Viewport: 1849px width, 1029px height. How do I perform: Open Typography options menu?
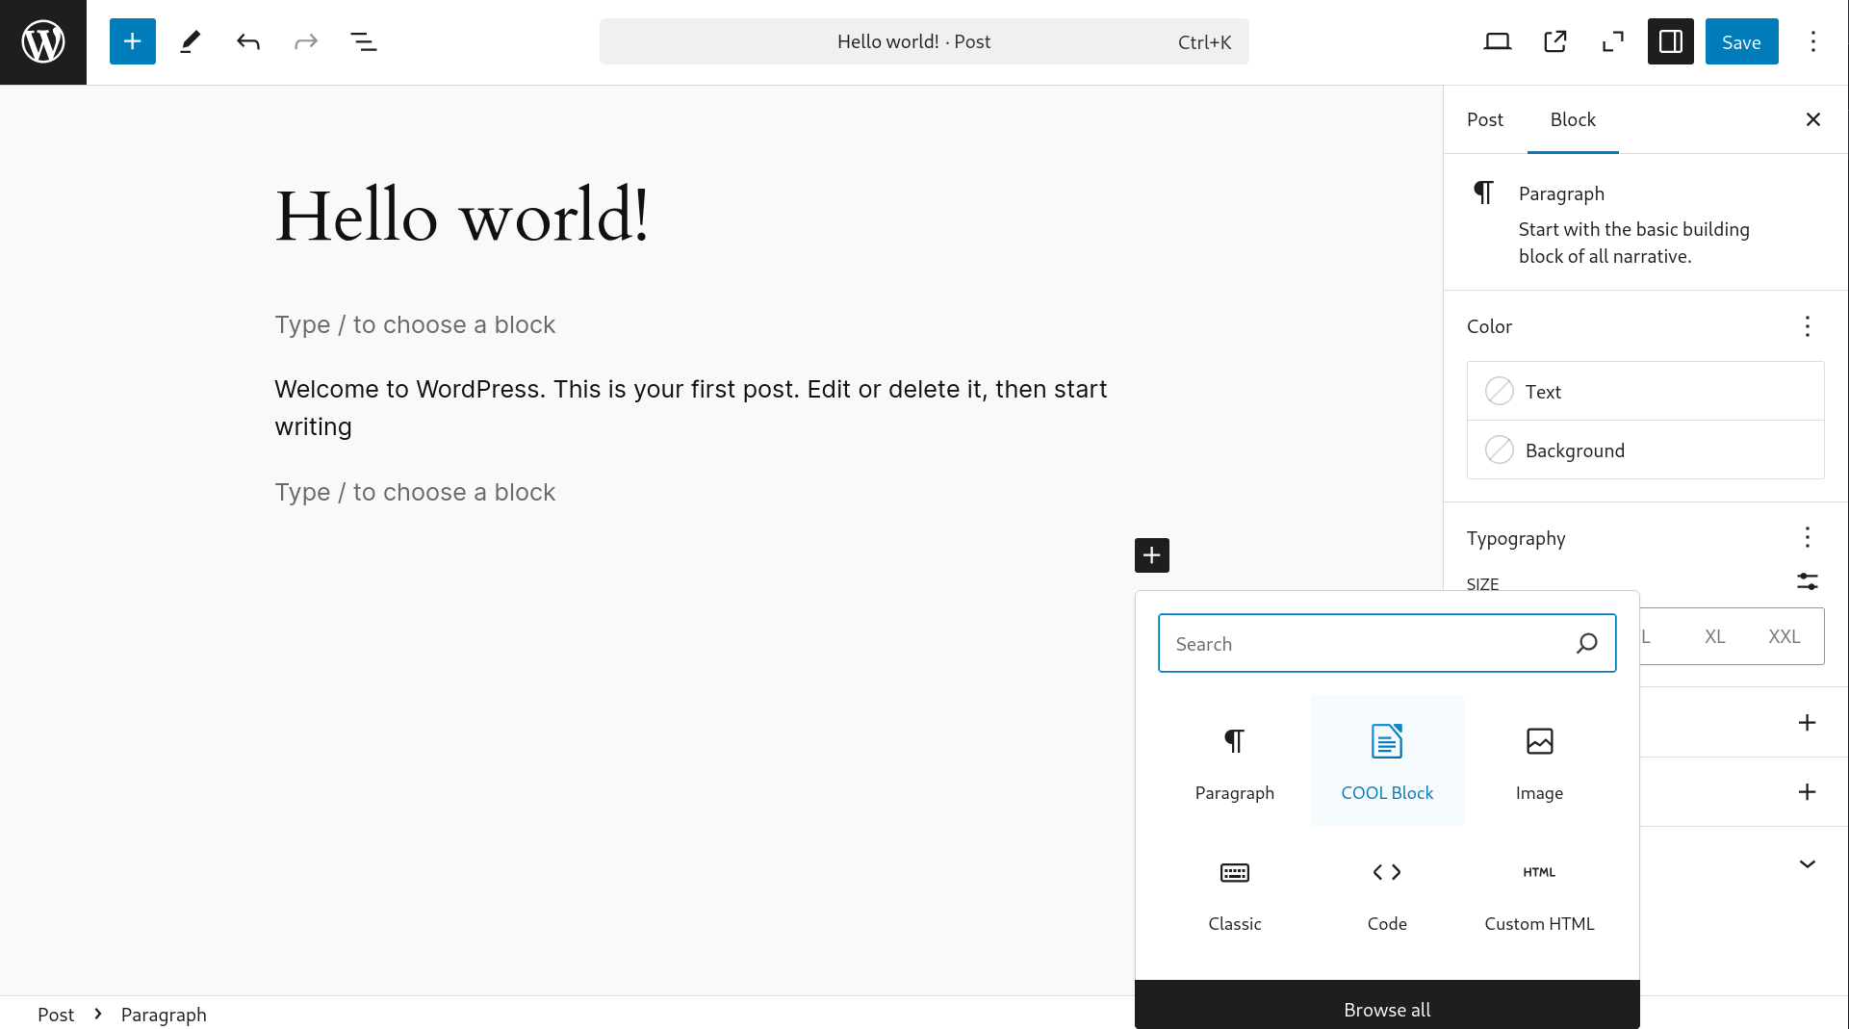click(x=1808, y=537)
